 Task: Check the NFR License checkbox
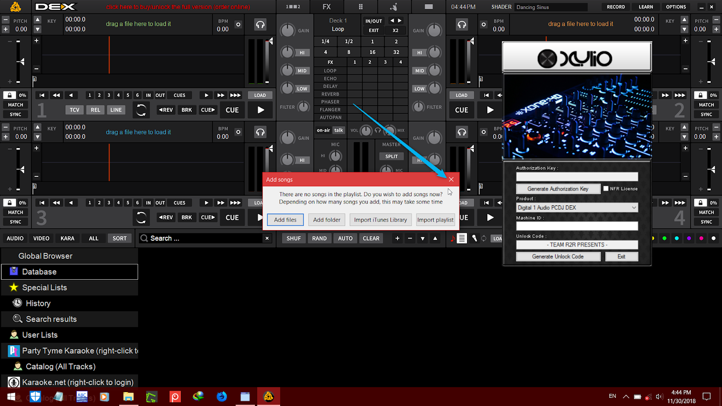606,189
